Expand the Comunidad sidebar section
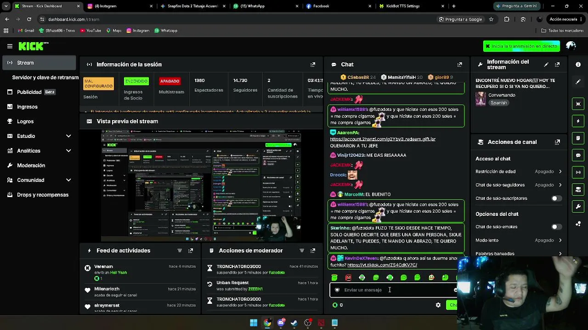 pyautogui.click(x=68, y=180)
